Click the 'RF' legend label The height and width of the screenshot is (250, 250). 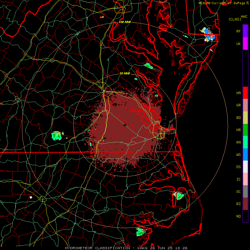238,31
